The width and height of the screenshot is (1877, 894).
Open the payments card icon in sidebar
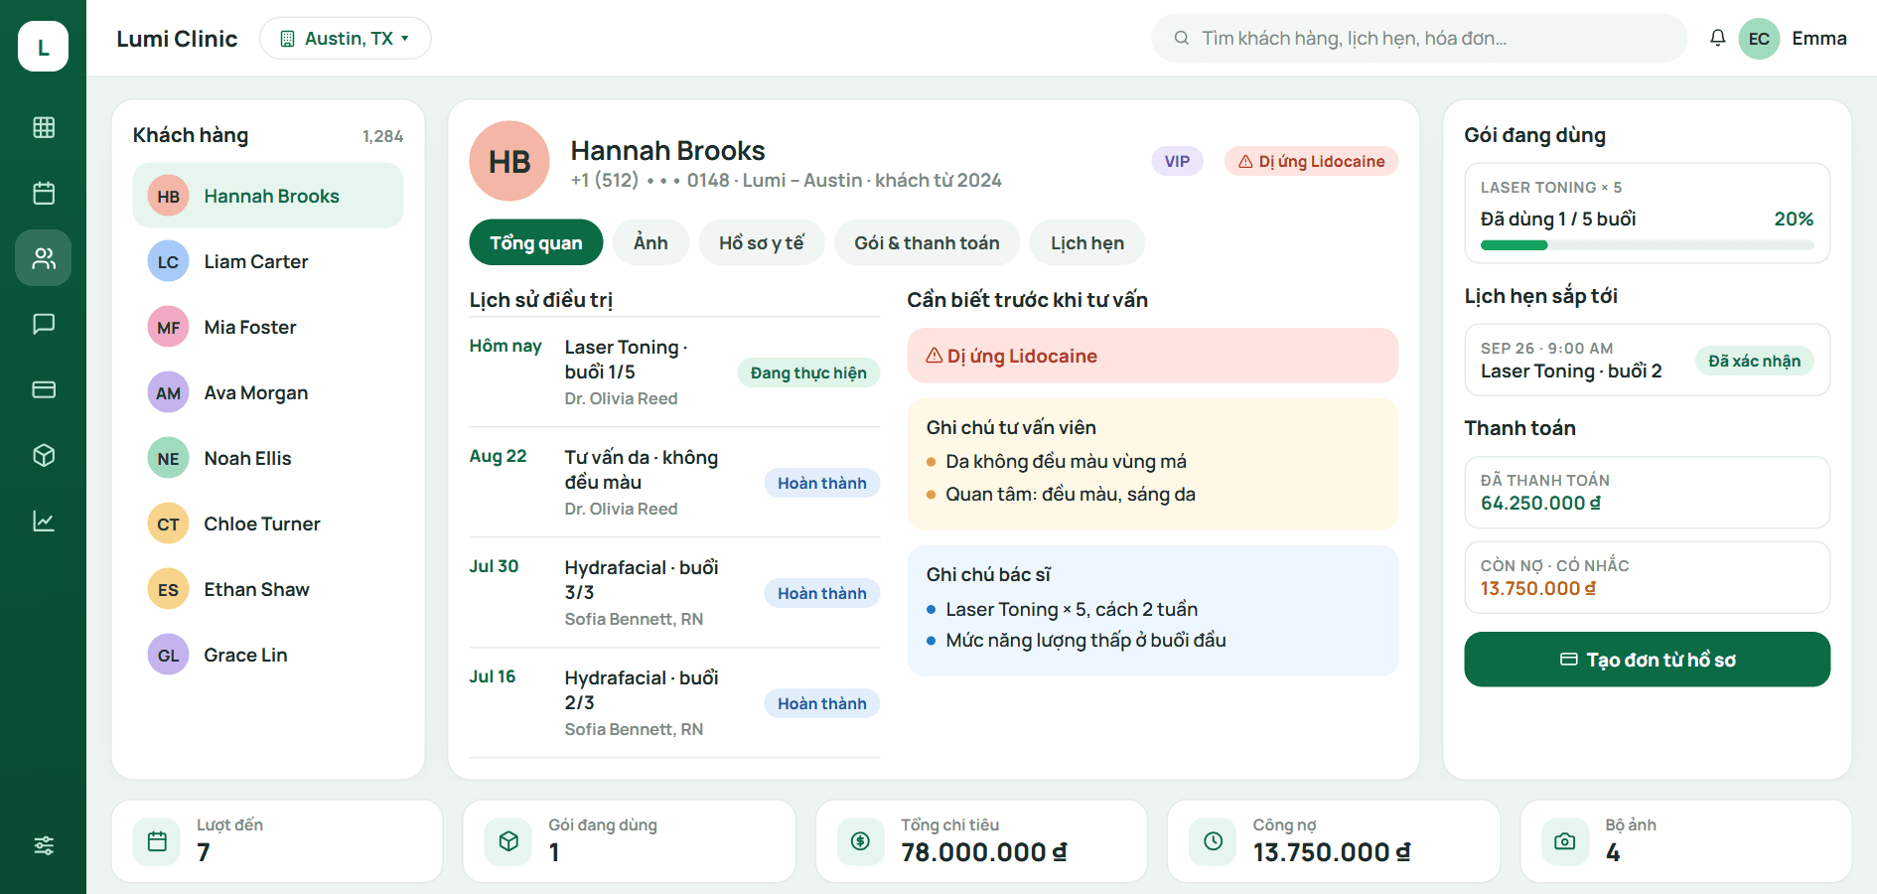click(44, 389)
